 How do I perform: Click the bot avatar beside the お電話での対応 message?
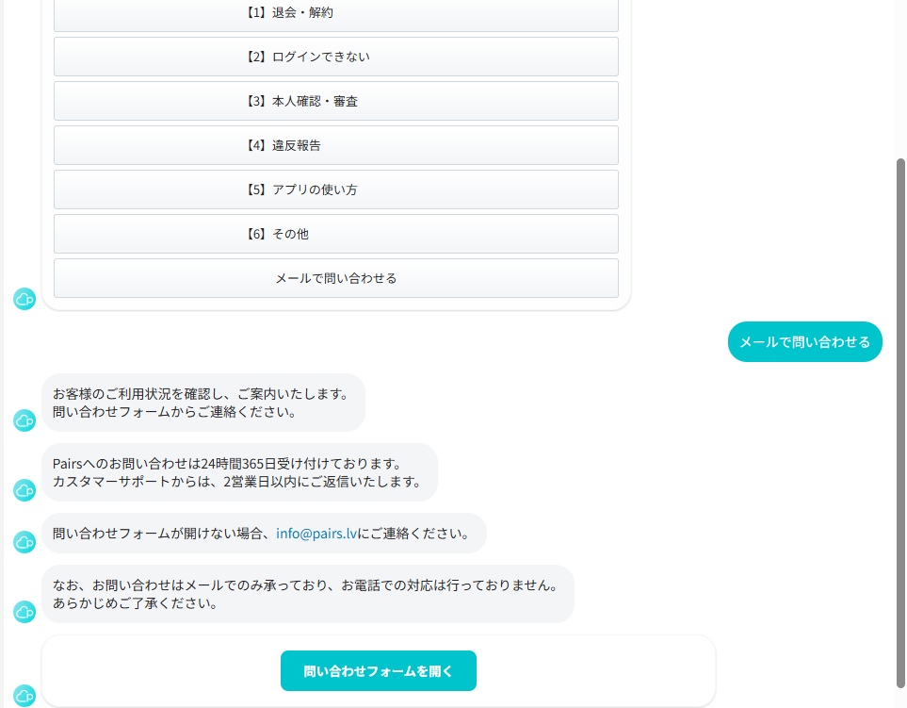click(24, 612)
